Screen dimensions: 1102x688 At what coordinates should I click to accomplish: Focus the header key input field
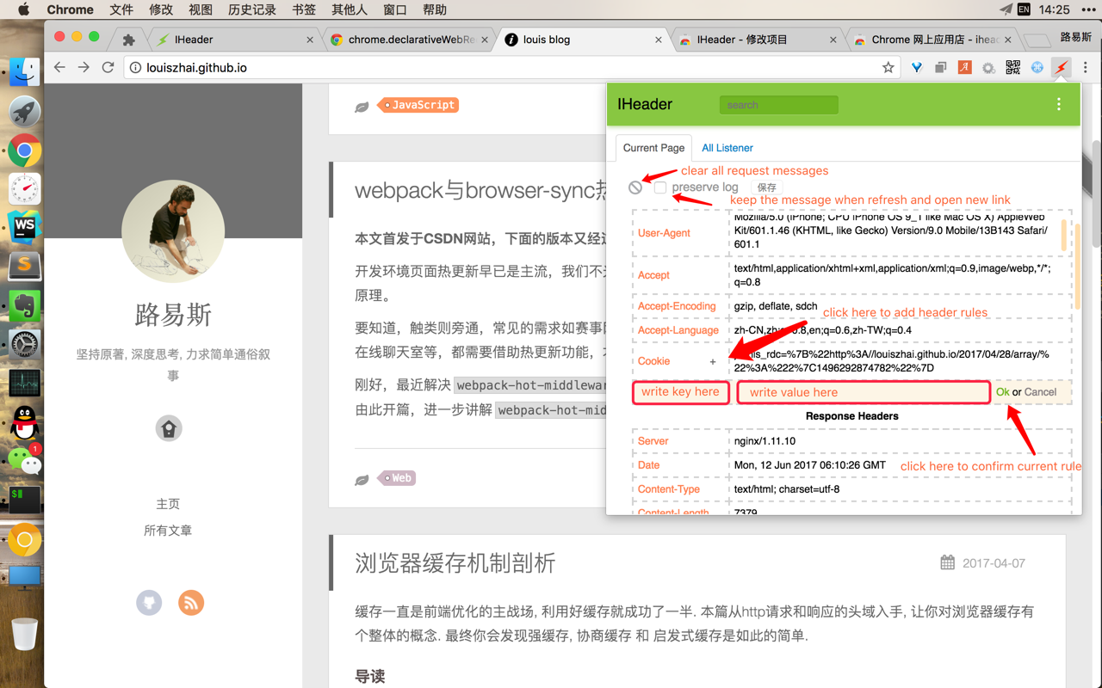(x=680, y=392)
